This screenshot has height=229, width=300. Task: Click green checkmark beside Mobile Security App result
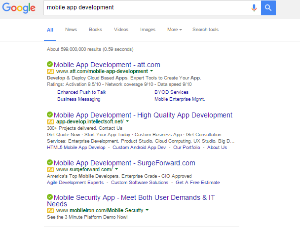pyautogui.click(x=50, y=197)
